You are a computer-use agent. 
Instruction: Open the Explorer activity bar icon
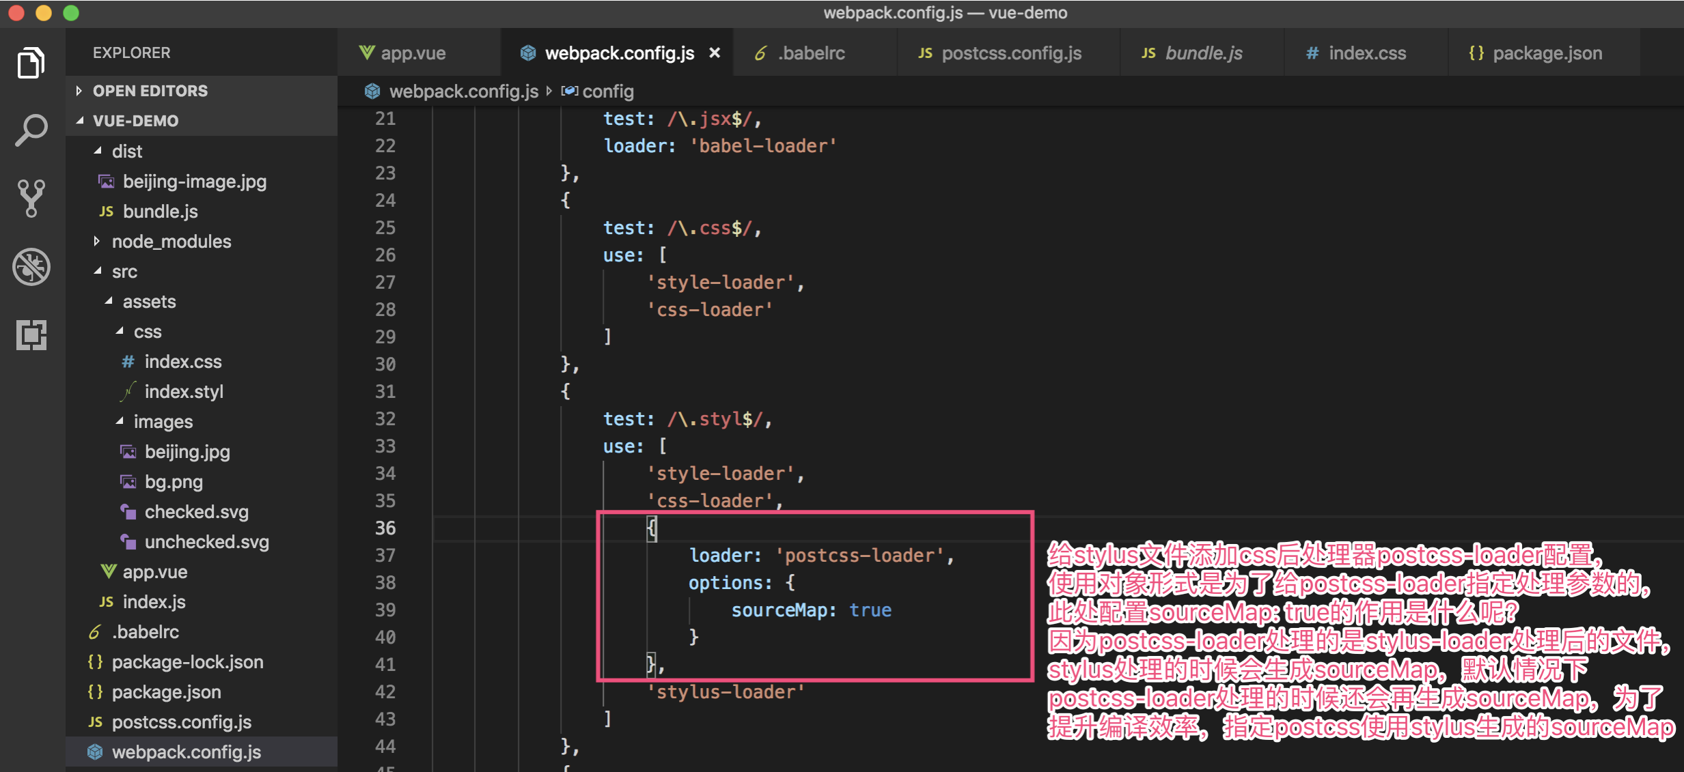point(31,63)
